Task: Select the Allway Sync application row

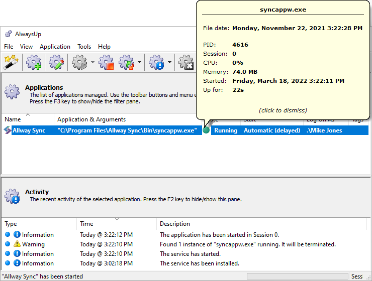Action: (x=186, y=130)
